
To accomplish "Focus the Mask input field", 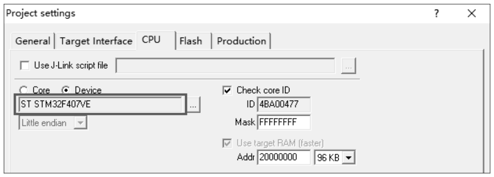I will click(284, 123).
